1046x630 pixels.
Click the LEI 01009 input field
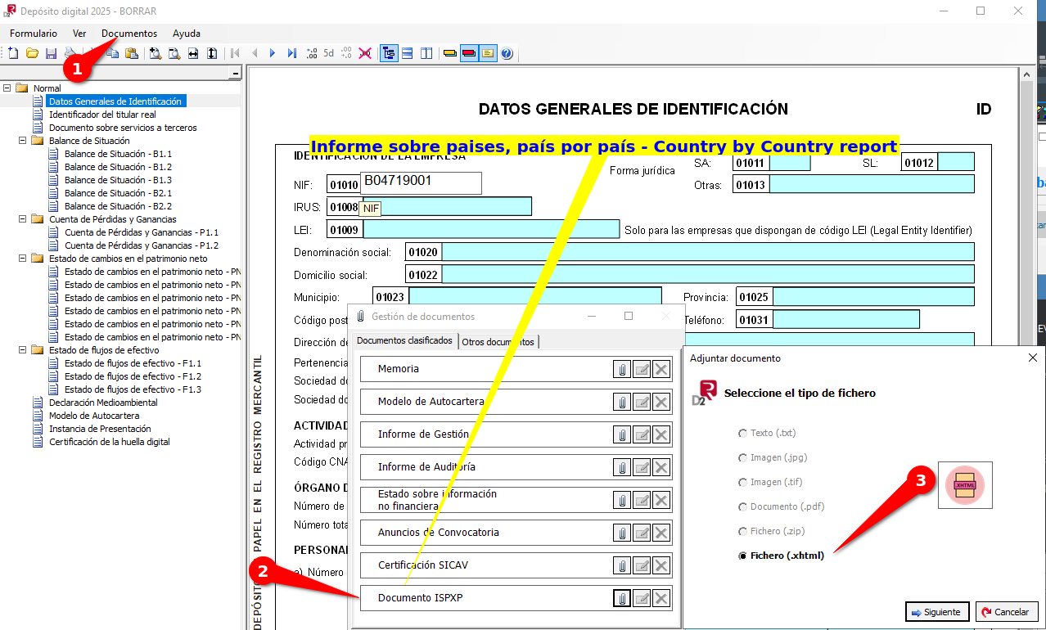tap(491, 229)
